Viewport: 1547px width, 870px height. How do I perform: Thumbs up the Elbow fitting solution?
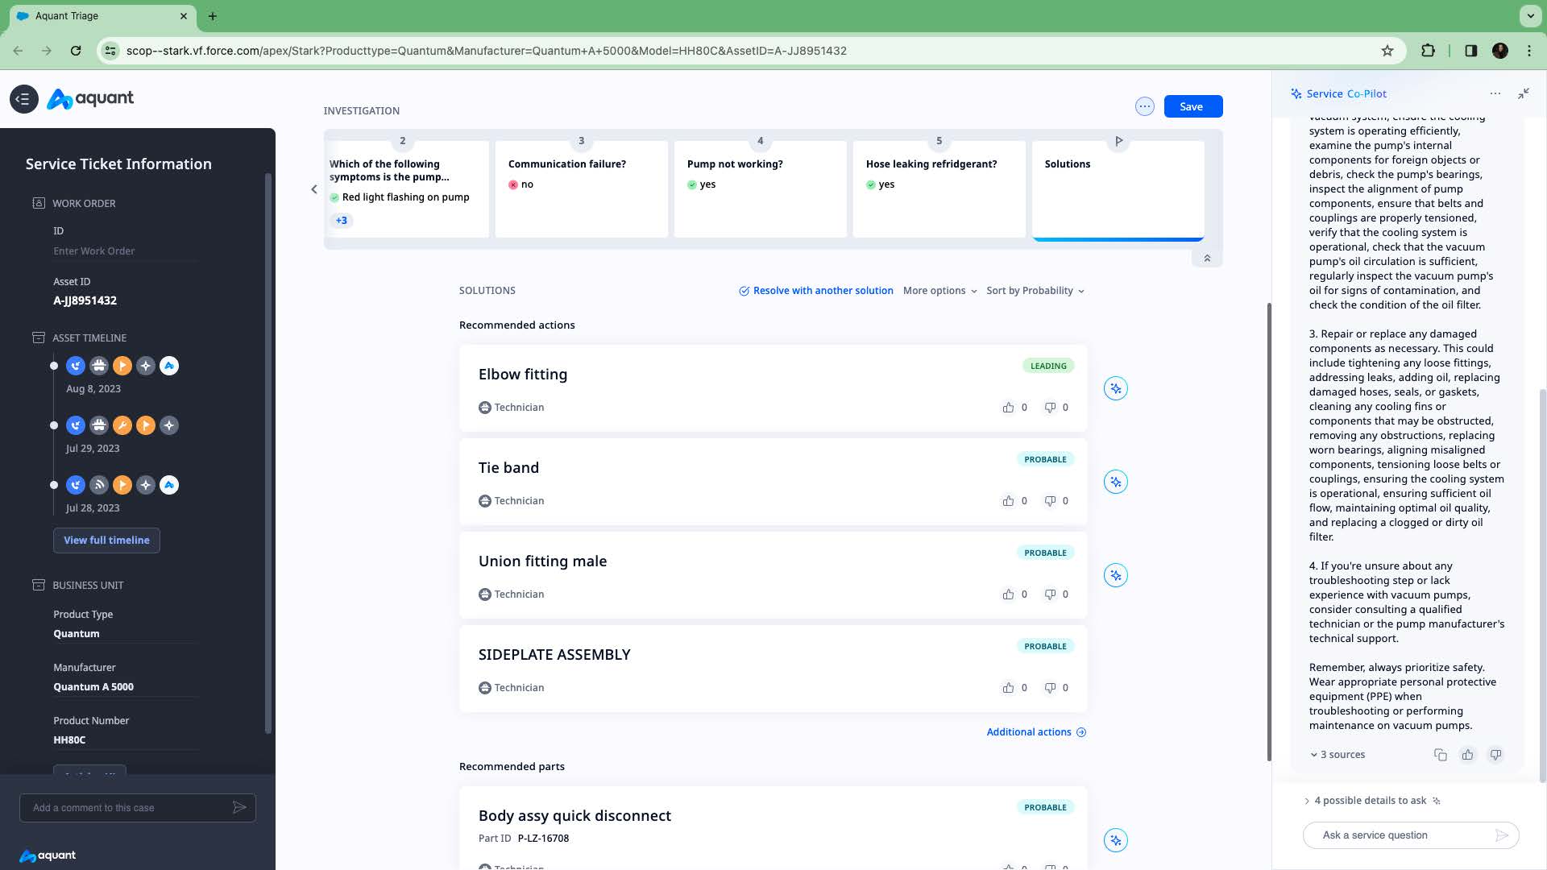click(x=1009, y=407)
